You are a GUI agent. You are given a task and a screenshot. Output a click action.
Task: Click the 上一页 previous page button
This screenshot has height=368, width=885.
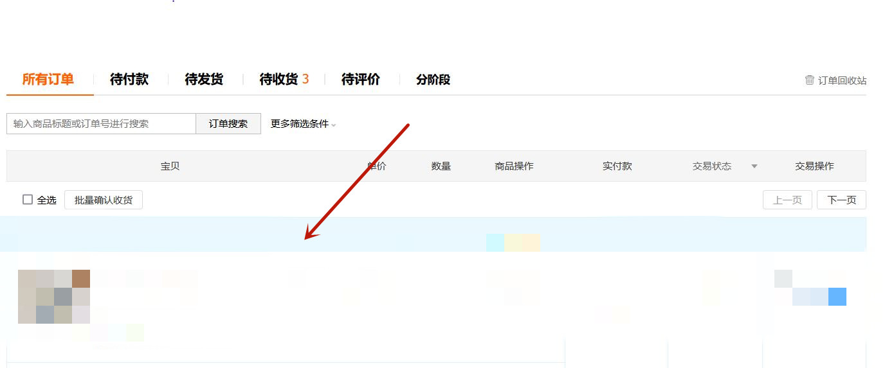[x=787, y=200]
